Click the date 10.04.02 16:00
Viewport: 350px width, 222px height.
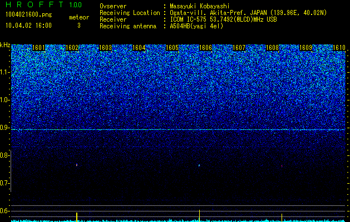[x=28, y=26]
